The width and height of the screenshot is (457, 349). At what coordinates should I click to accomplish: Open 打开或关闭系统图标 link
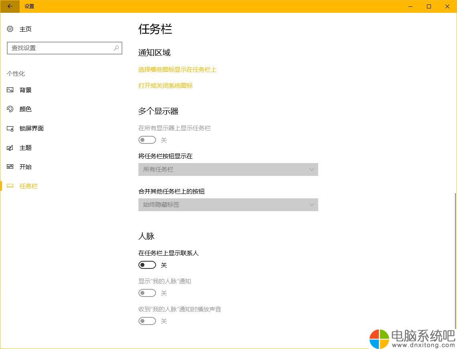point(165,86)
